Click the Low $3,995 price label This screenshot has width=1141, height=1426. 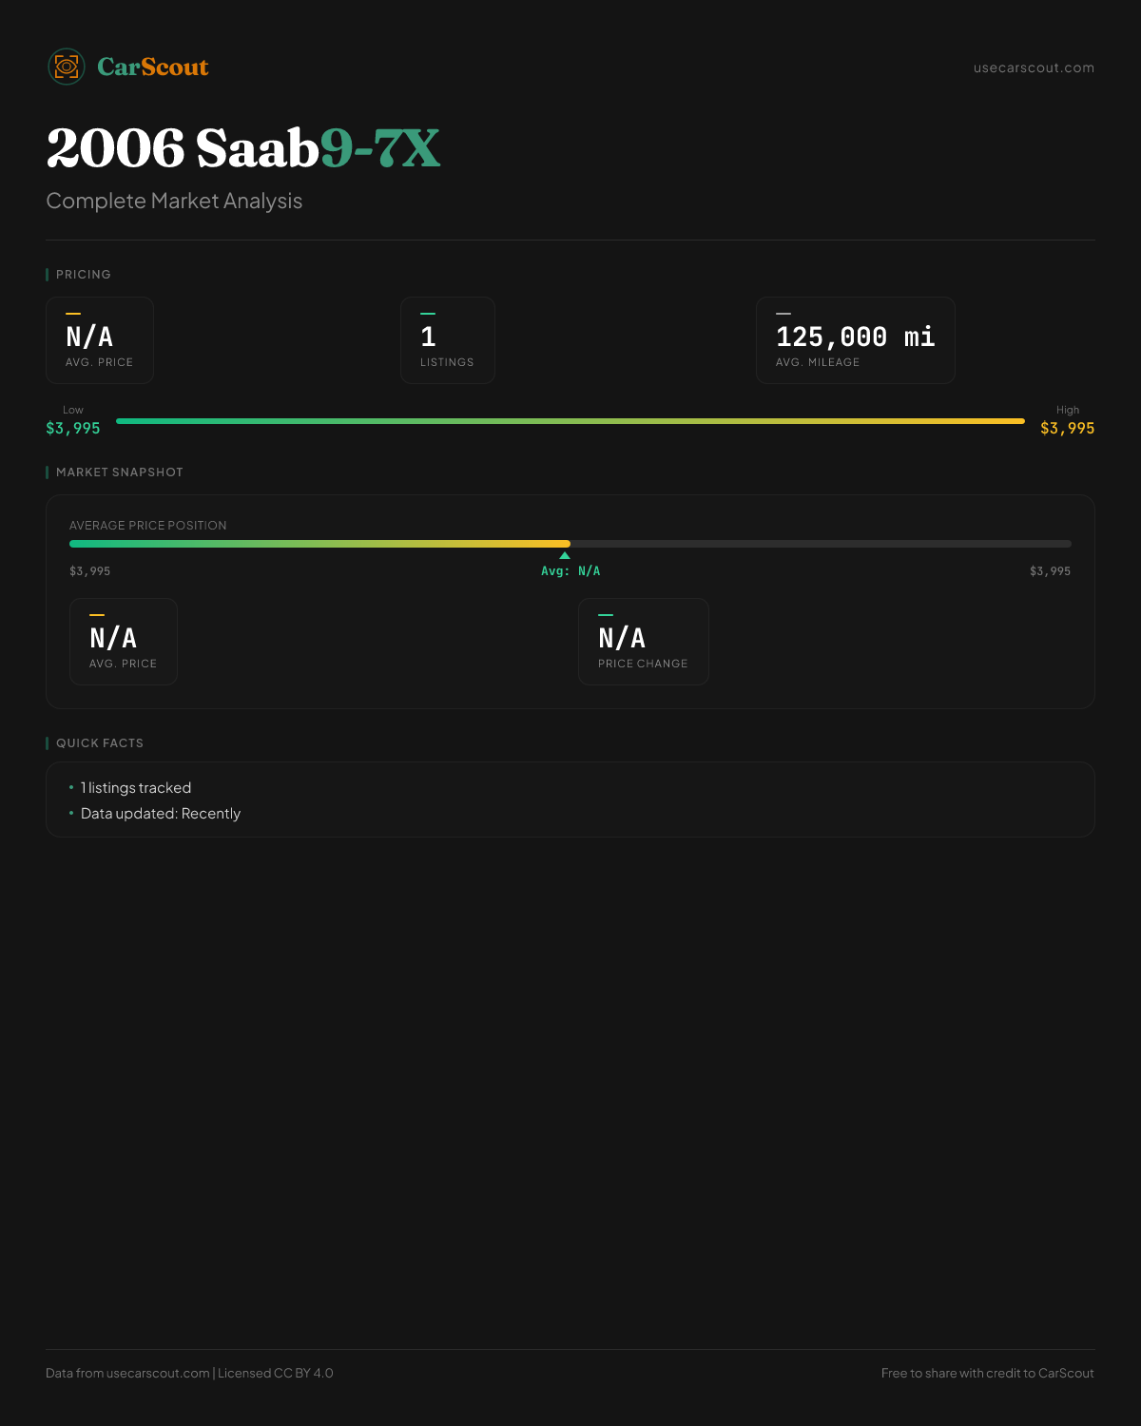[73, 428]
